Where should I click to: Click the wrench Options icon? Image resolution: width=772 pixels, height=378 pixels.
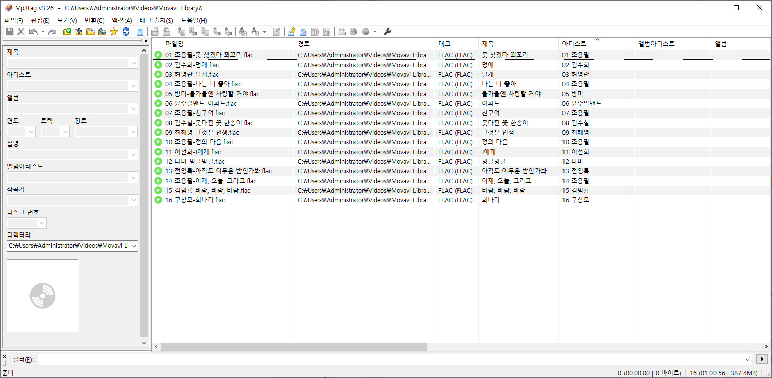(387, 32)
